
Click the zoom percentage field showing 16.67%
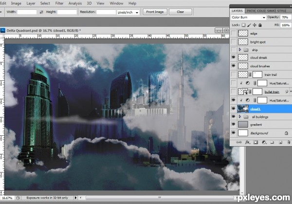coord(7,198)
